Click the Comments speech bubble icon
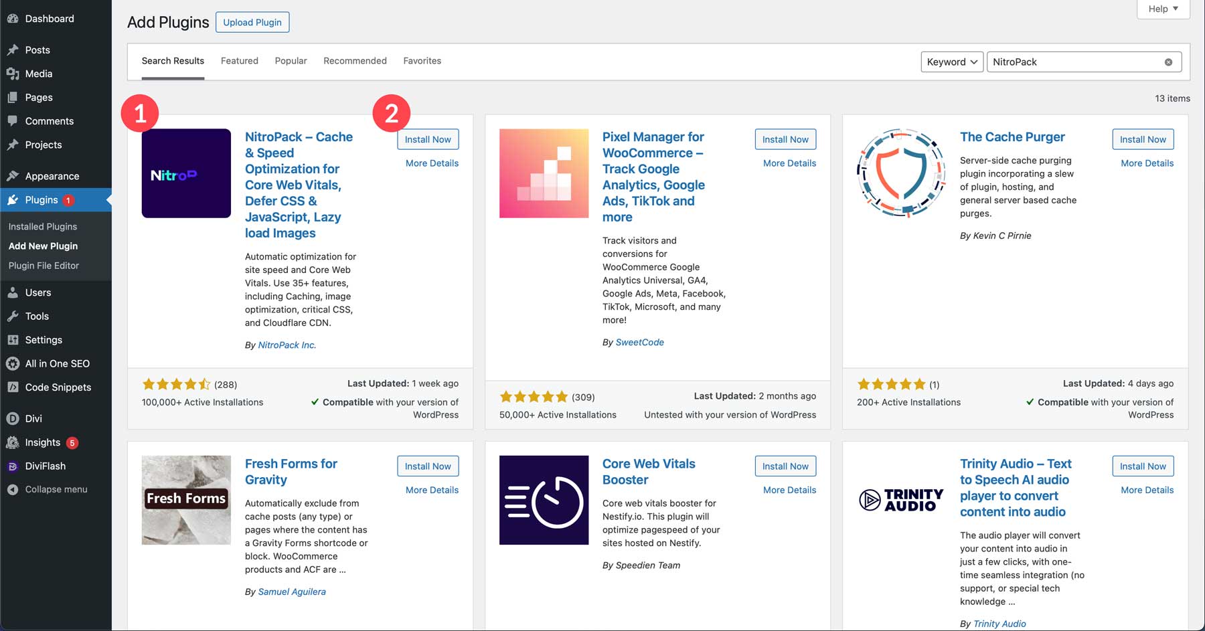The width and height of the screenshot is (1205, 631). coord(13,121)
